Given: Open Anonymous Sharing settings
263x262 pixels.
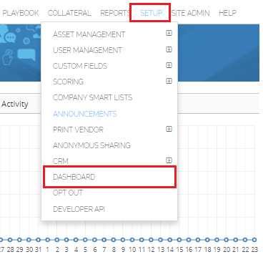Looking at the screenshot, I should tap(91, 145).
